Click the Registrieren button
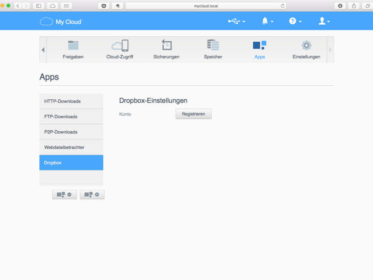Image resolution: width=373 pixels, height=280 pixels. click(193, 114)
